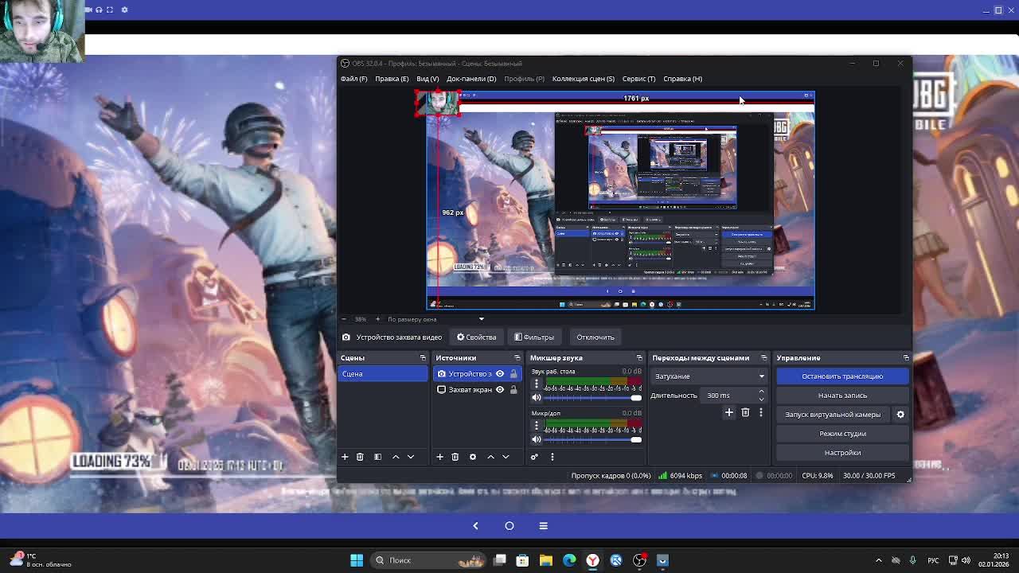This screenshot has width=1019, height=573.
Task: Select Сцена in the scenes list
Action: (383, 374)
